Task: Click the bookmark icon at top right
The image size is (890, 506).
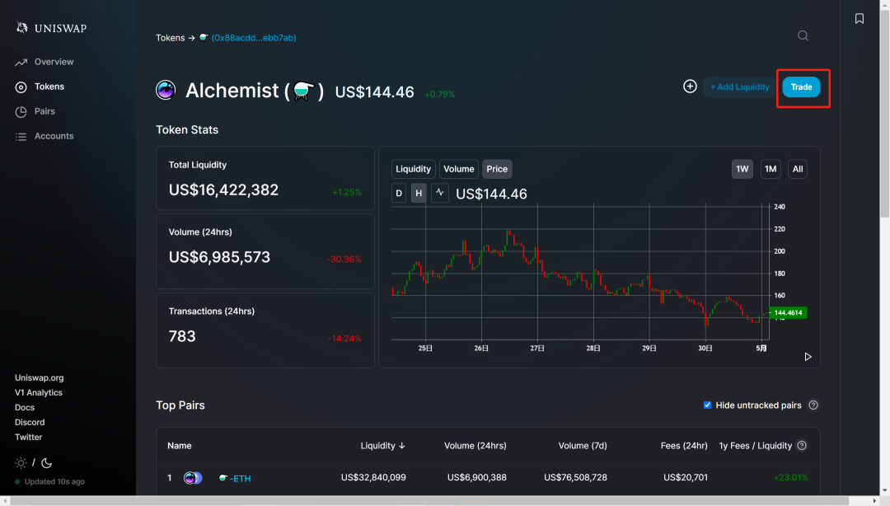Action: pyautogui.click(x=860, y=19)
